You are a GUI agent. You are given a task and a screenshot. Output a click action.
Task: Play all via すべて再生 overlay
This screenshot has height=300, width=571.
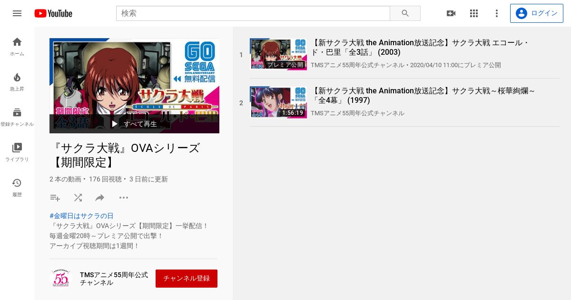tap(134, 124)
